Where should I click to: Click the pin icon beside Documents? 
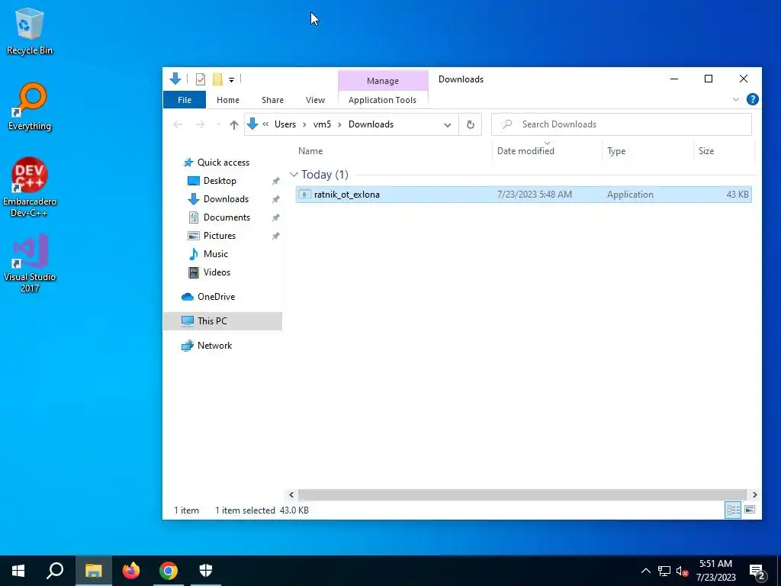pos(275,217)
